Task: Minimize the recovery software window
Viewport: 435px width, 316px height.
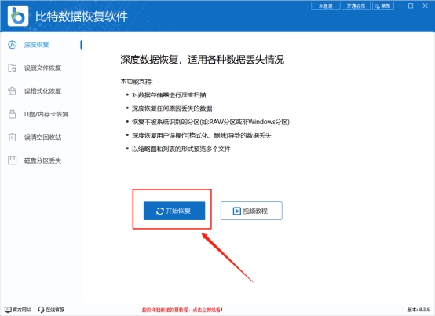Action: [400, 6]
